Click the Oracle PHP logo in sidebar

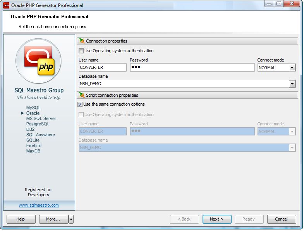point(39,61)
